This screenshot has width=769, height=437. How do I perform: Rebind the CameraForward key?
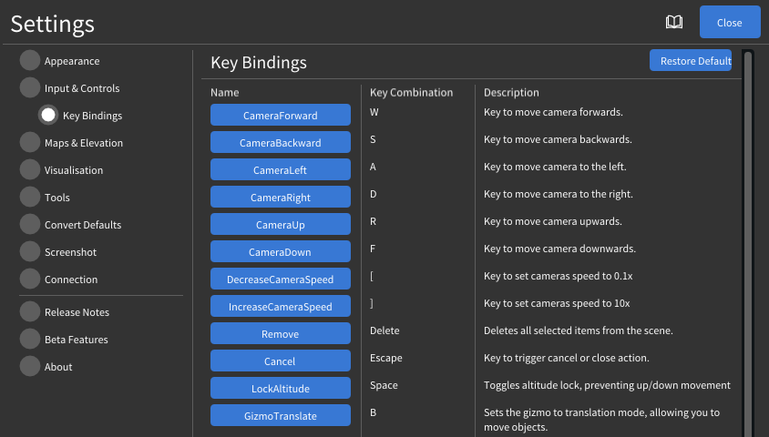click(281, 115)
